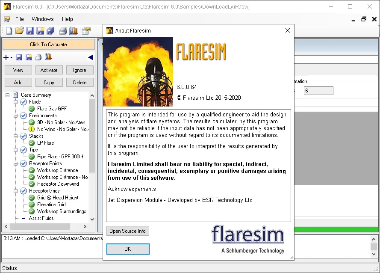This screenshot has width=380, height=273.
Task: Click the blue check icon beside Fluids
Action: (x=24, y=102)
